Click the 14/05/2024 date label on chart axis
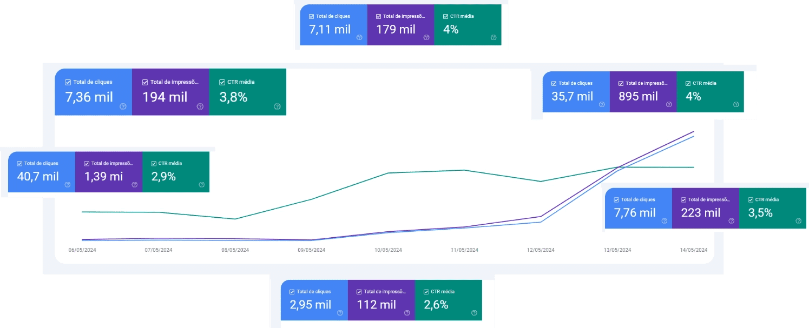This screenshot has width=809, height=328. [693, 250]
